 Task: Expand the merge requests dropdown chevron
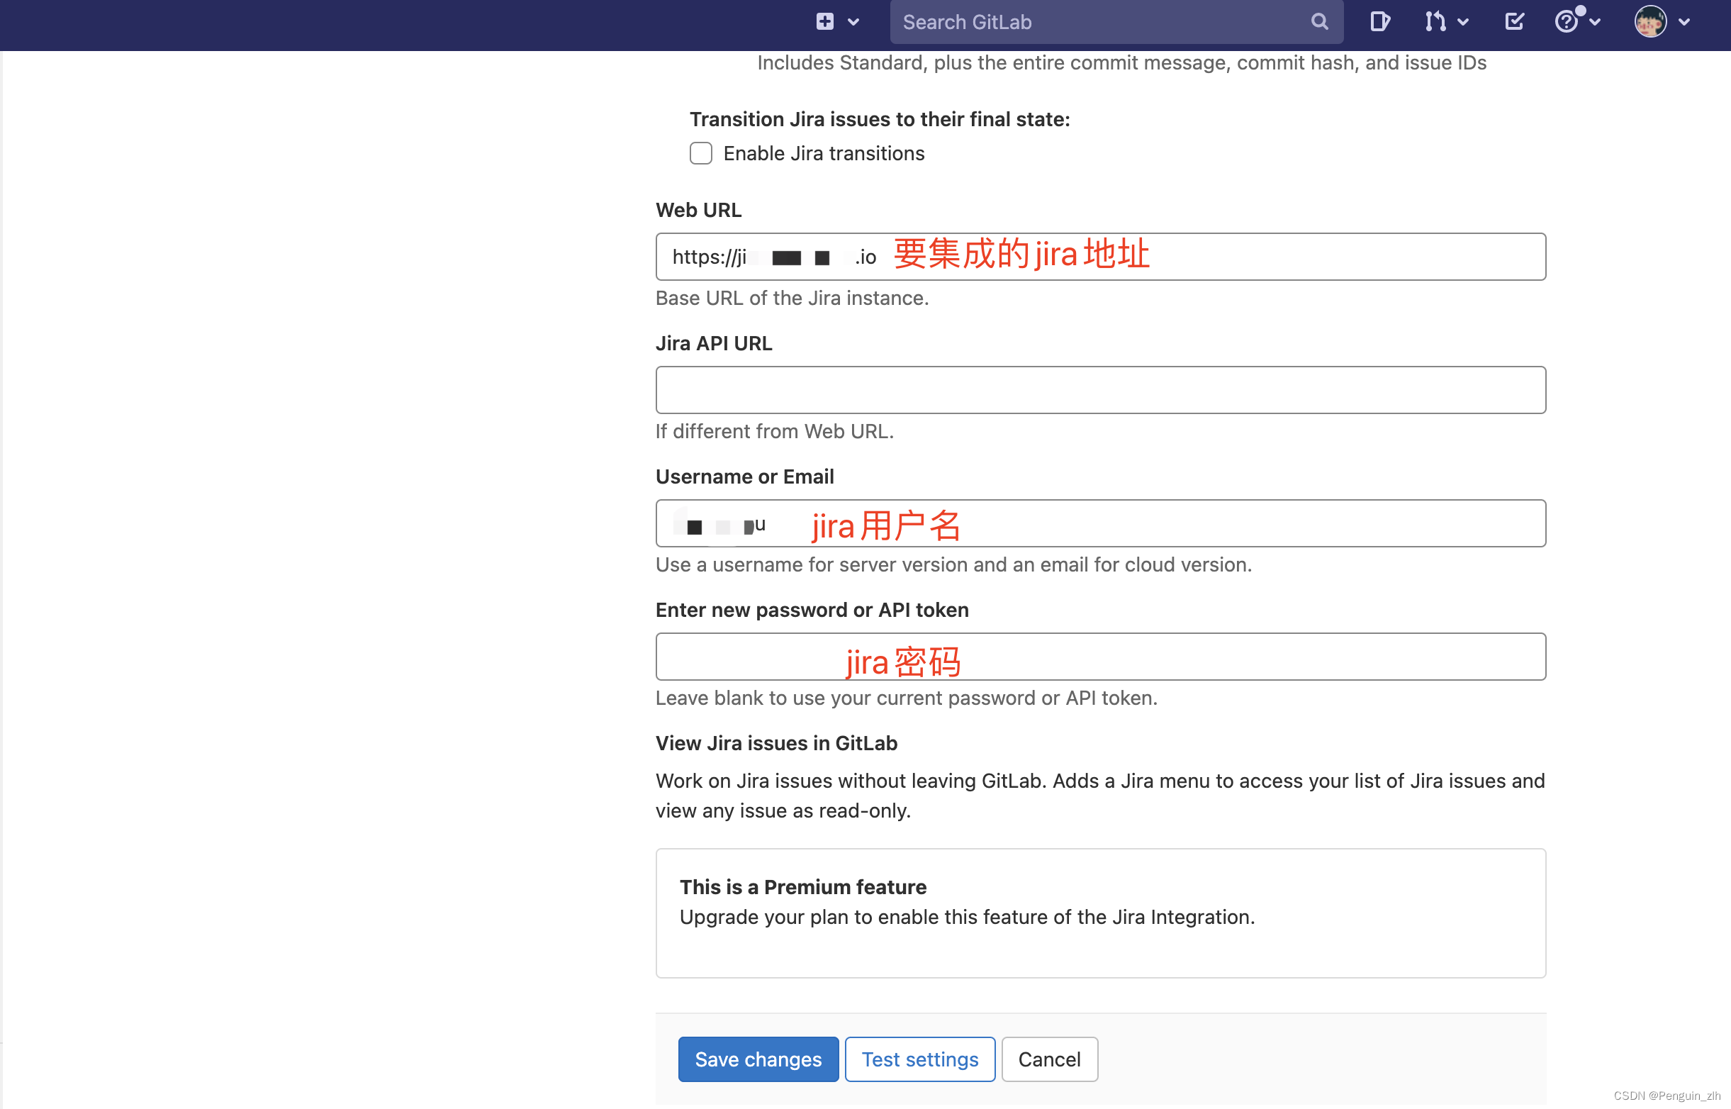tap(1463, 22)
